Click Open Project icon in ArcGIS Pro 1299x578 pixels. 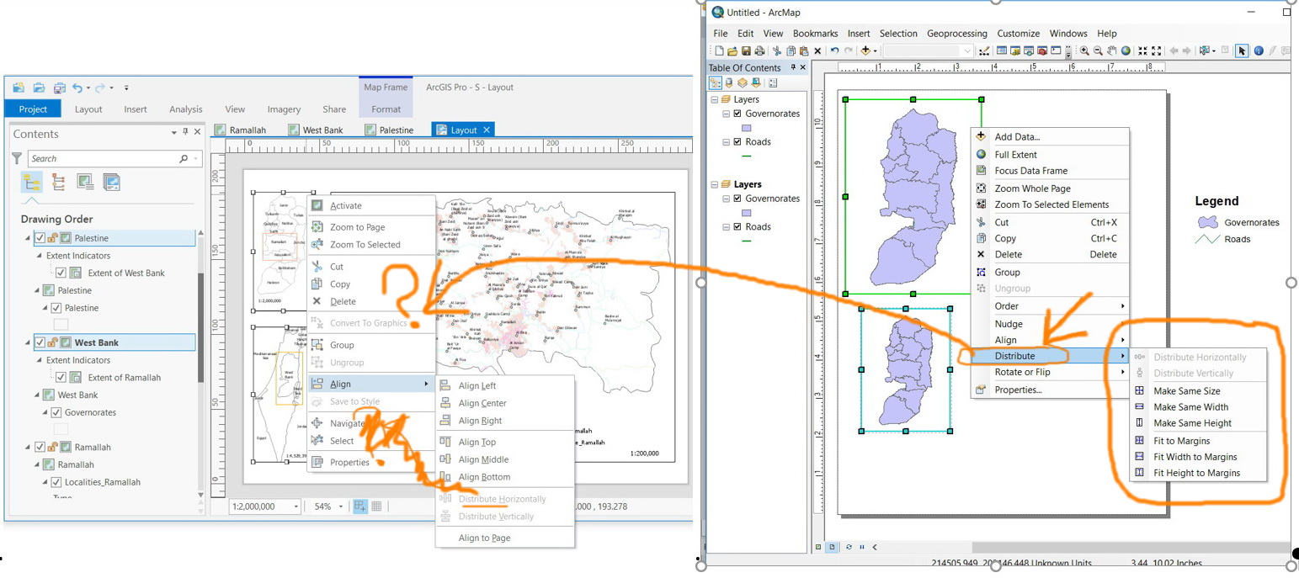tap(39, 87)
